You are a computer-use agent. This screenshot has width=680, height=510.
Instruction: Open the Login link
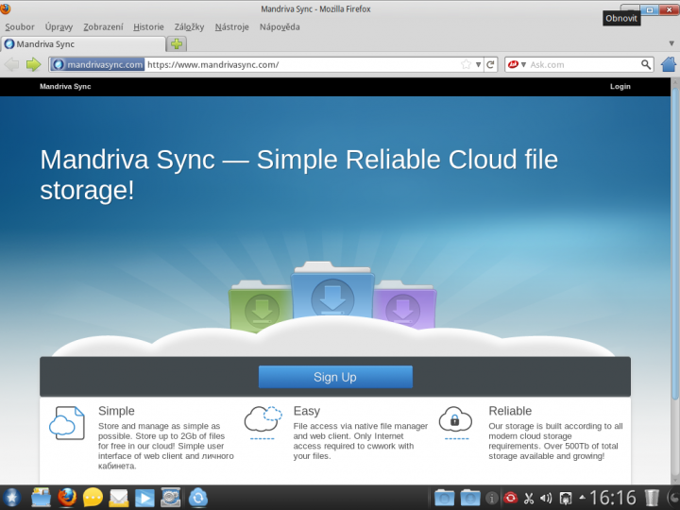point(620,86)
